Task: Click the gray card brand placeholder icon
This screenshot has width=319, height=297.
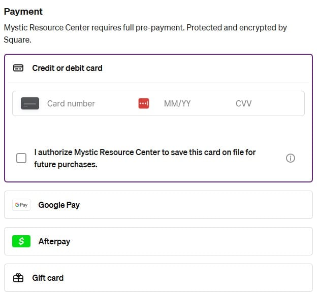Action: 30,103
